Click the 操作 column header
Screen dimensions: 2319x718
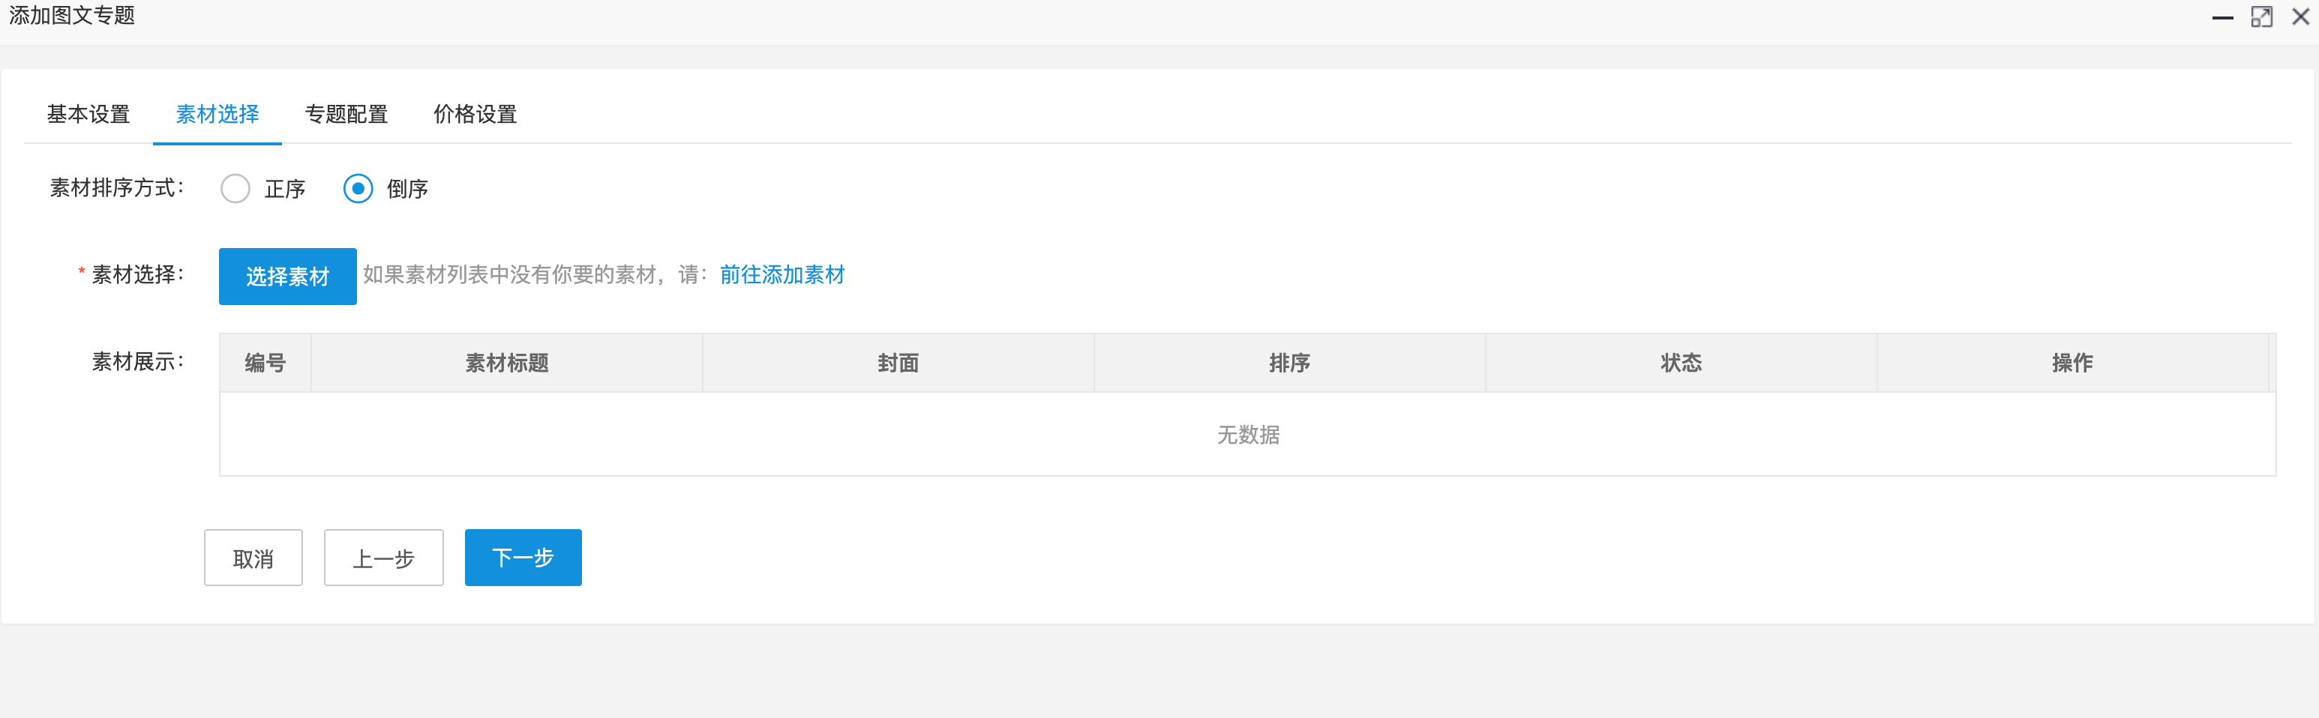pos(2072,363)
